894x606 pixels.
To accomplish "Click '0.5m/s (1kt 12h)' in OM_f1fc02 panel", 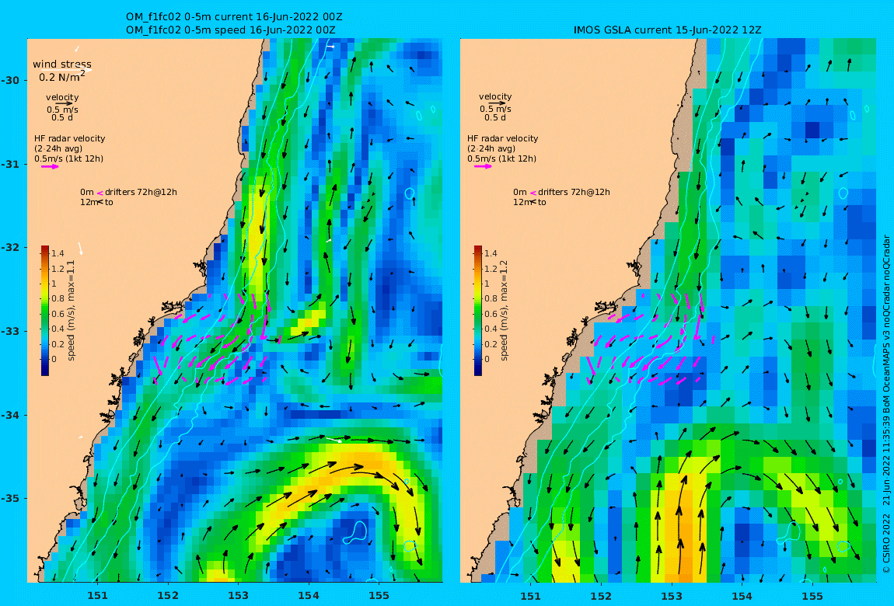I will click(x=69, y=158).
